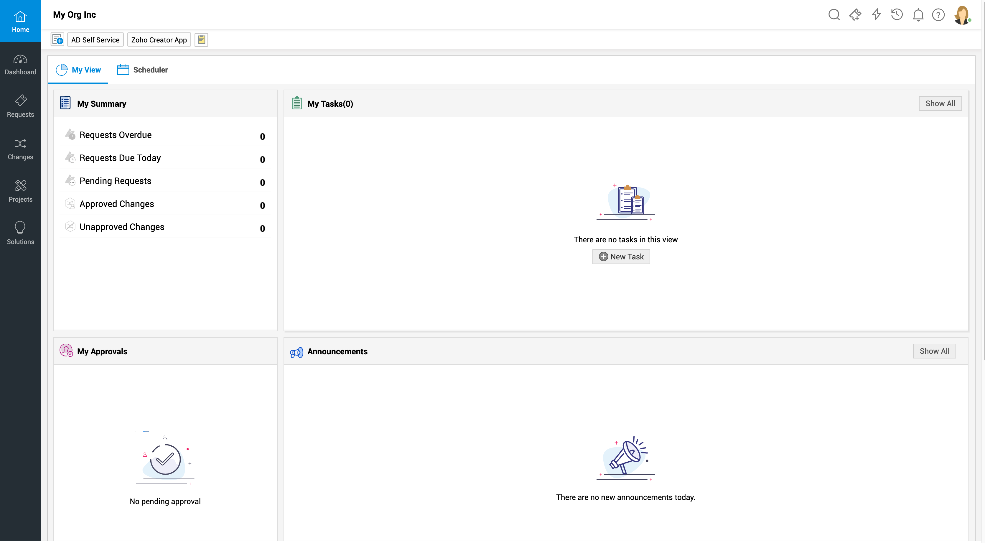
Task: Open the Solutions module
Action: 21,233
